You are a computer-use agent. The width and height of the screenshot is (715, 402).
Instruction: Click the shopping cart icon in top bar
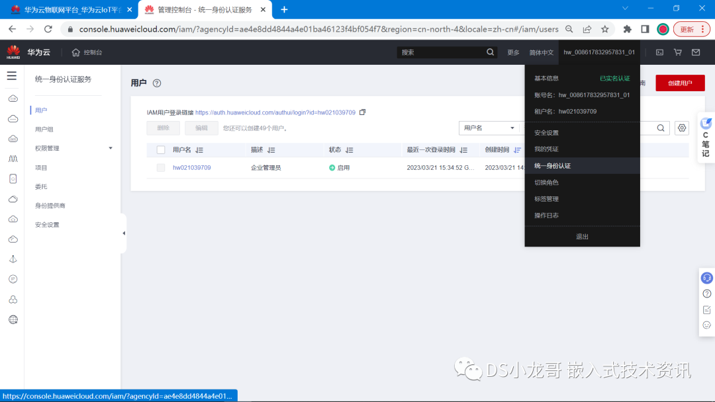677,52
